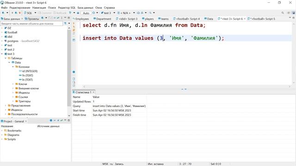Viewport: 296px width, 166px height.
Task: Click the Rollback transaction button
Action: 60,13
